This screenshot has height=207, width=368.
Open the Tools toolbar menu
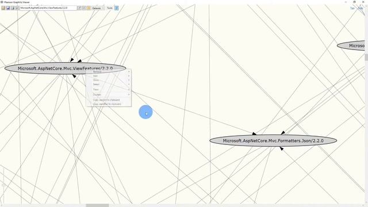coord(110,8)
